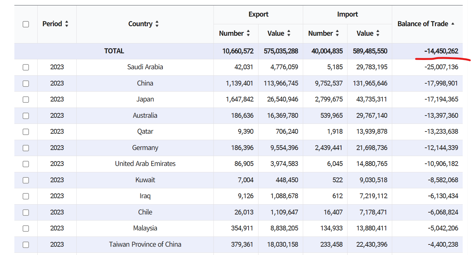471x255 pixels.
Task: Select the United Arab Emirates country cell
Action: point(145,164)
